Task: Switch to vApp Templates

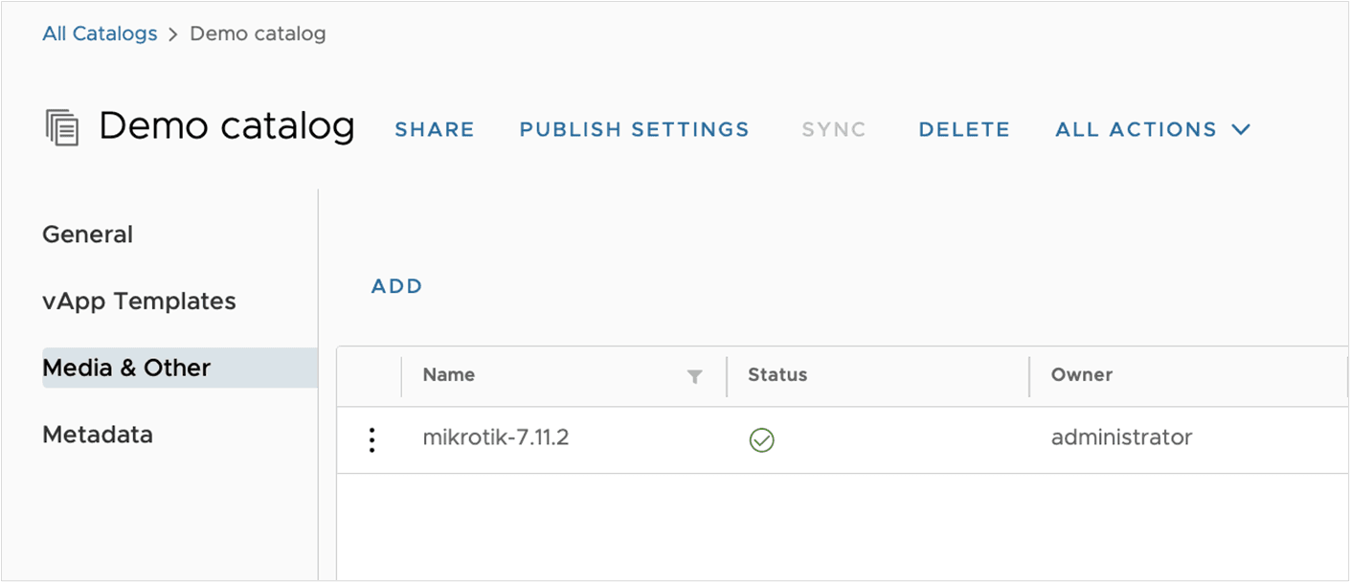Action: [x=139, y=302]
